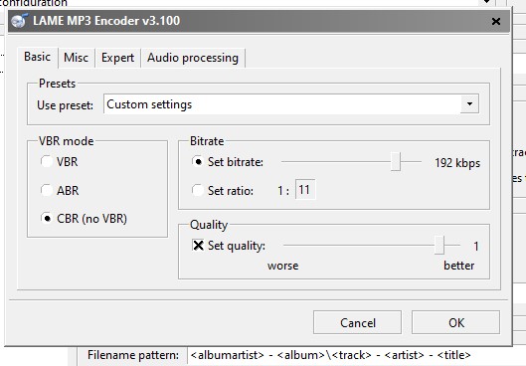Viewport: 526px width, 366px height.
Task: Select the VBR radio button
Action: [47, 162]
